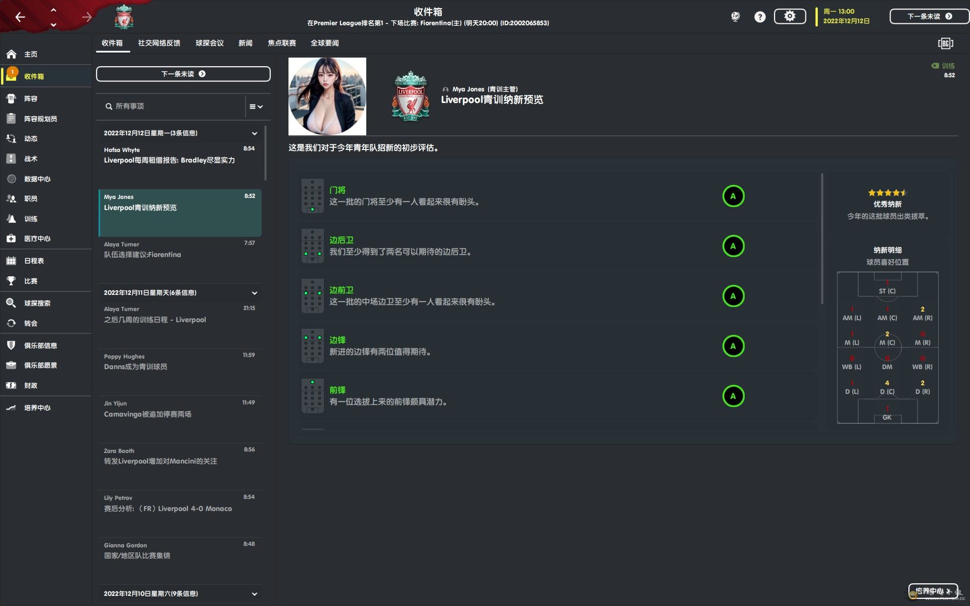
Task: Click the 训练 tag link top right
Action: (944, 66)
